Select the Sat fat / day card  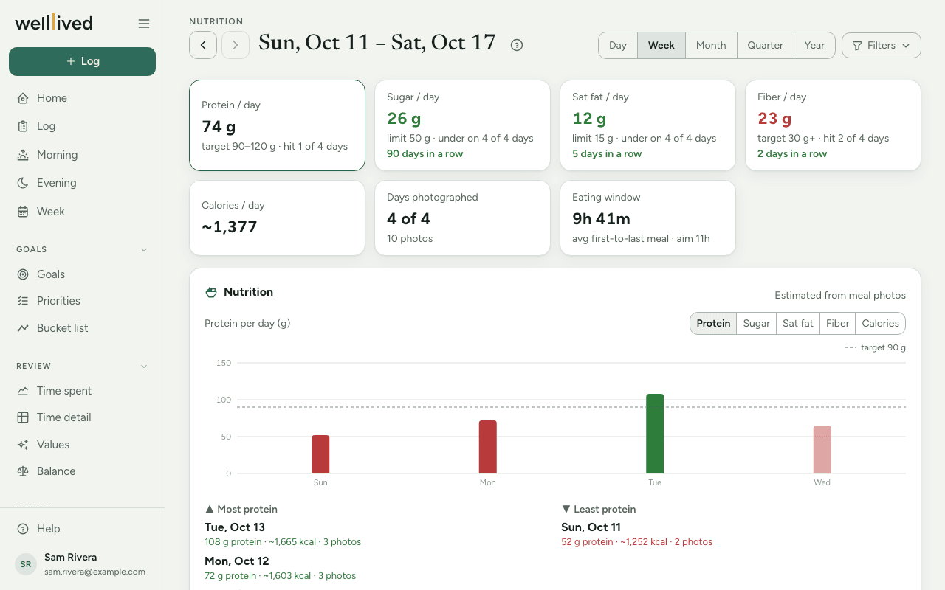click(648, 125)
